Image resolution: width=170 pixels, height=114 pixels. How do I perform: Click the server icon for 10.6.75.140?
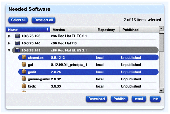pyautogui.click(x=17, y=43)
